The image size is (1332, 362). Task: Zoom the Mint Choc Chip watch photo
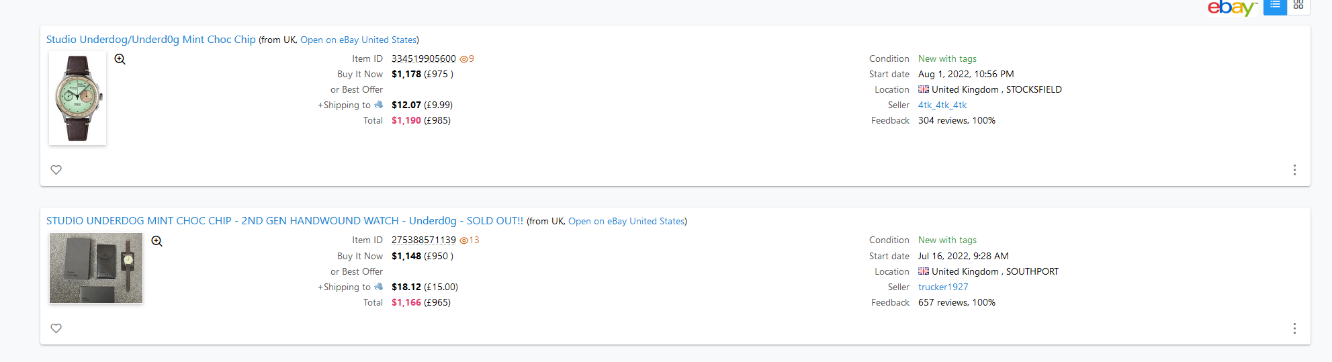[120, 59]
